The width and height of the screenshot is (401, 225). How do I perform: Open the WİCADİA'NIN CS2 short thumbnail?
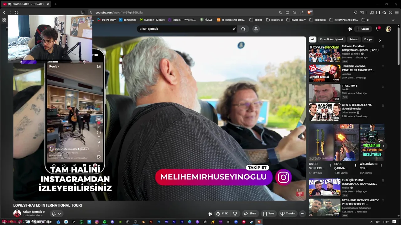click(372, 142)
